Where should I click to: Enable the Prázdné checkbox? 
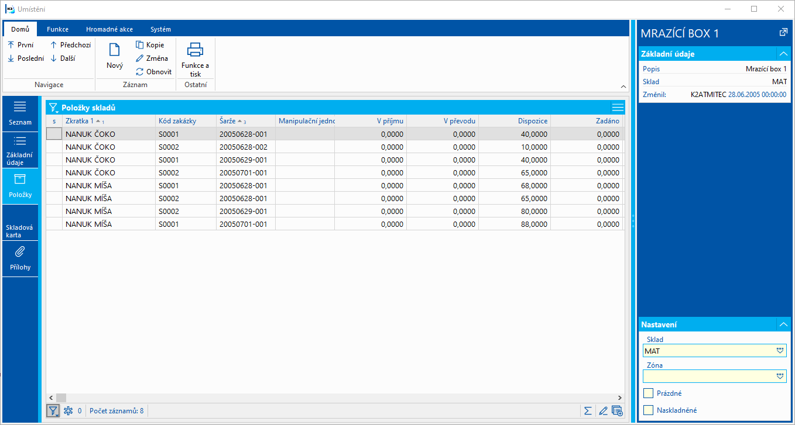pos(648,393)
